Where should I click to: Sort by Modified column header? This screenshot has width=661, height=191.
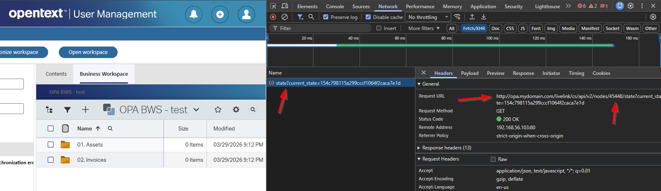pyautogui.click(x=224, y=128)
